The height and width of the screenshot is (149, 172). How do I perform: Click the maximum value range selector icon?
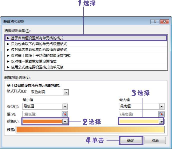click(161, 114)
